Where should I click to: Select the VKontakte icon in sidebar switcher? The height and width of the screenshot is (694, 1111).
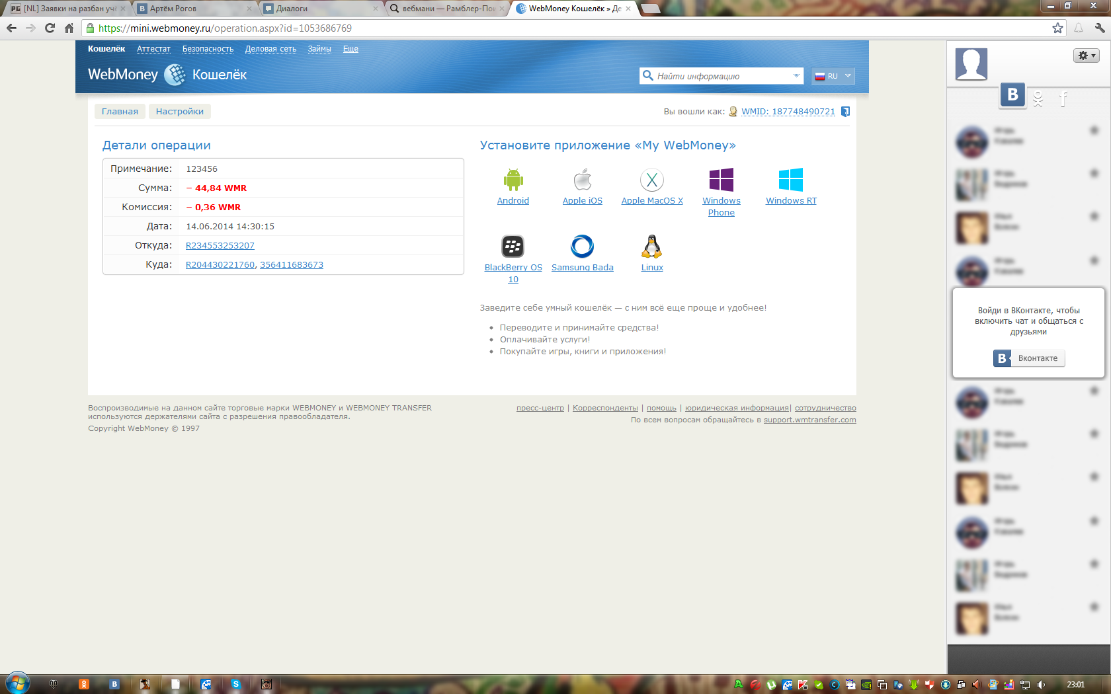tap(1012, 95)
